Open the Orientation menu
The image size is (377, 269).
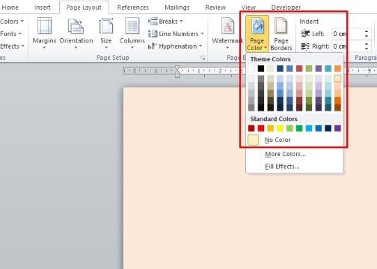[x=76, y=33]
